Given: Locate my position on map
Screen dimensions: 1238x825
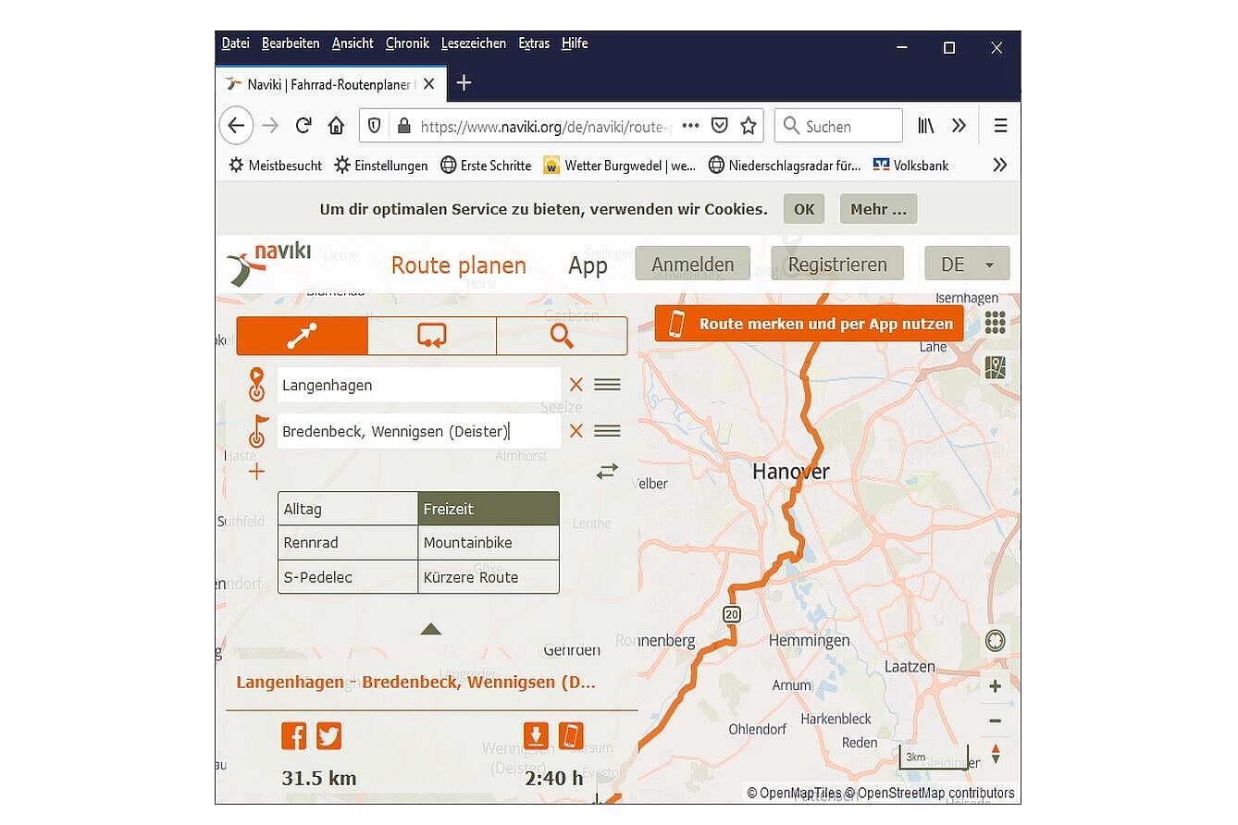Looking at the screenshot, I should pos(995,640).
